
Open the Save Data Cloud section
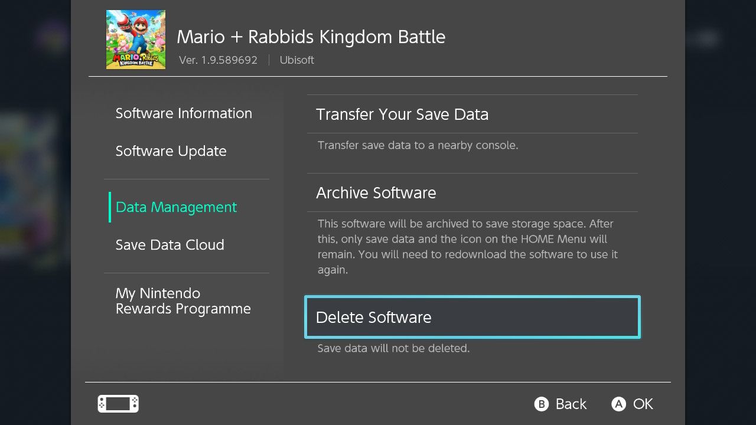click(170, 245)
